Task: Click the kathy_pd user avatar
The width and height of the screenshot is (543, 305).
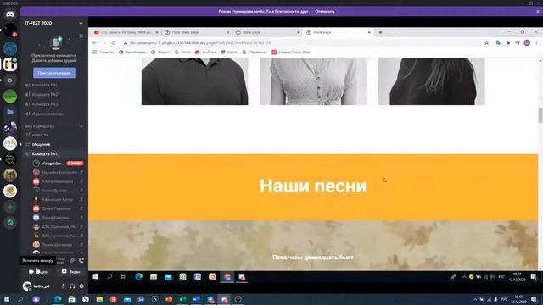Action: 26,286
